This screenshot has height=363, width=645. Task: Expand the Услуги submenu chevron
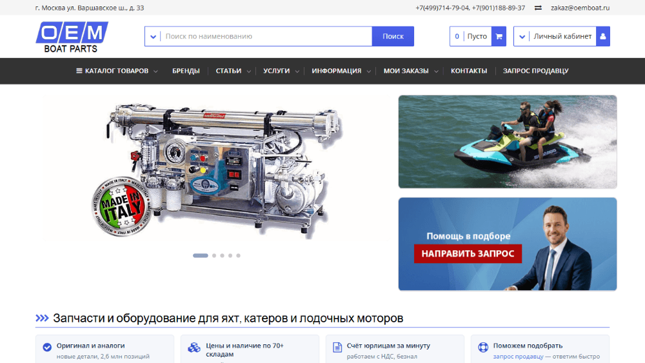(x=297, y=71)
